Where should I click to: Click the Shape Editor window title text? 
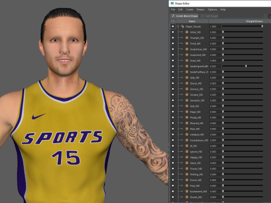click(182, 3)
